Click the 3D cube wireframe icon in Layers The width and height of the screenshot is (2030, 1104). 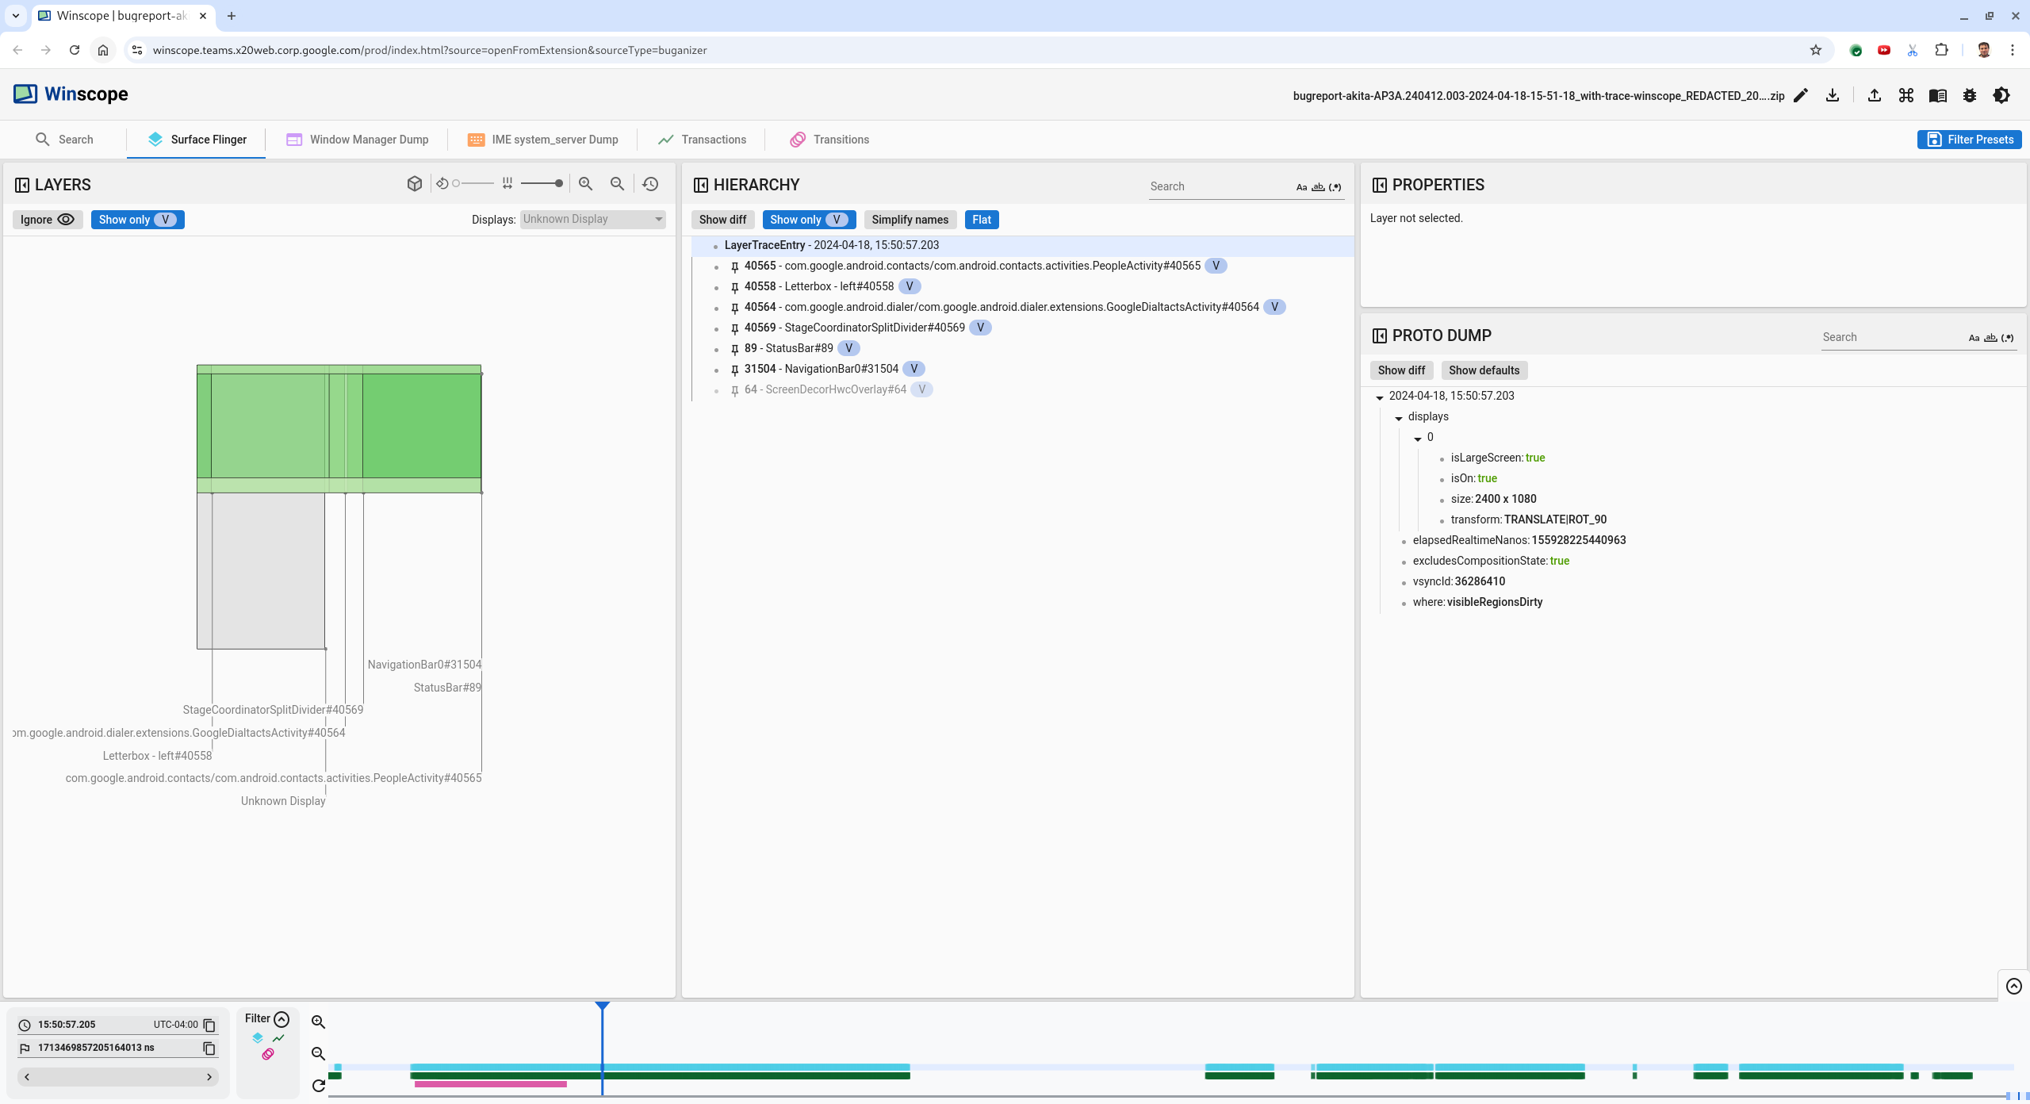pos(414,184)
